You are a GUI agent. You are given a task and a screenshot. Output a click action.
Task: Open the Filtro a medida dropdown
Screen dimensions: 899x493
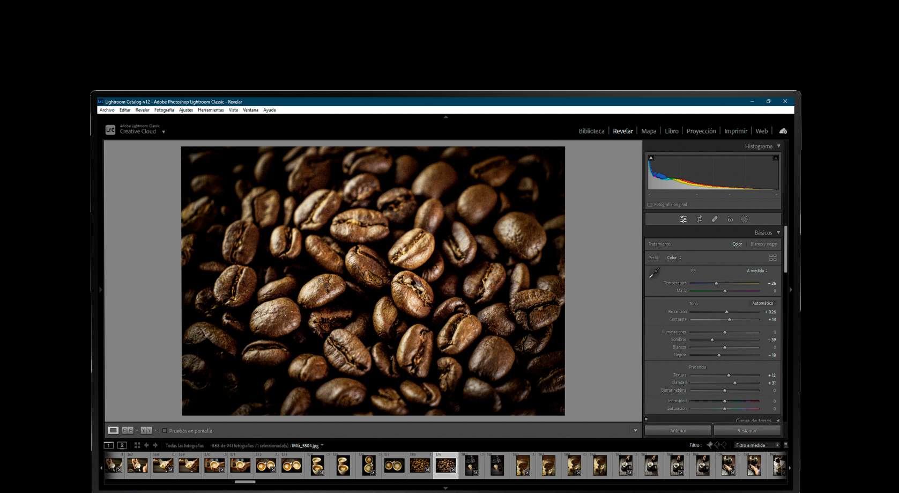click(x=757, y=445)
